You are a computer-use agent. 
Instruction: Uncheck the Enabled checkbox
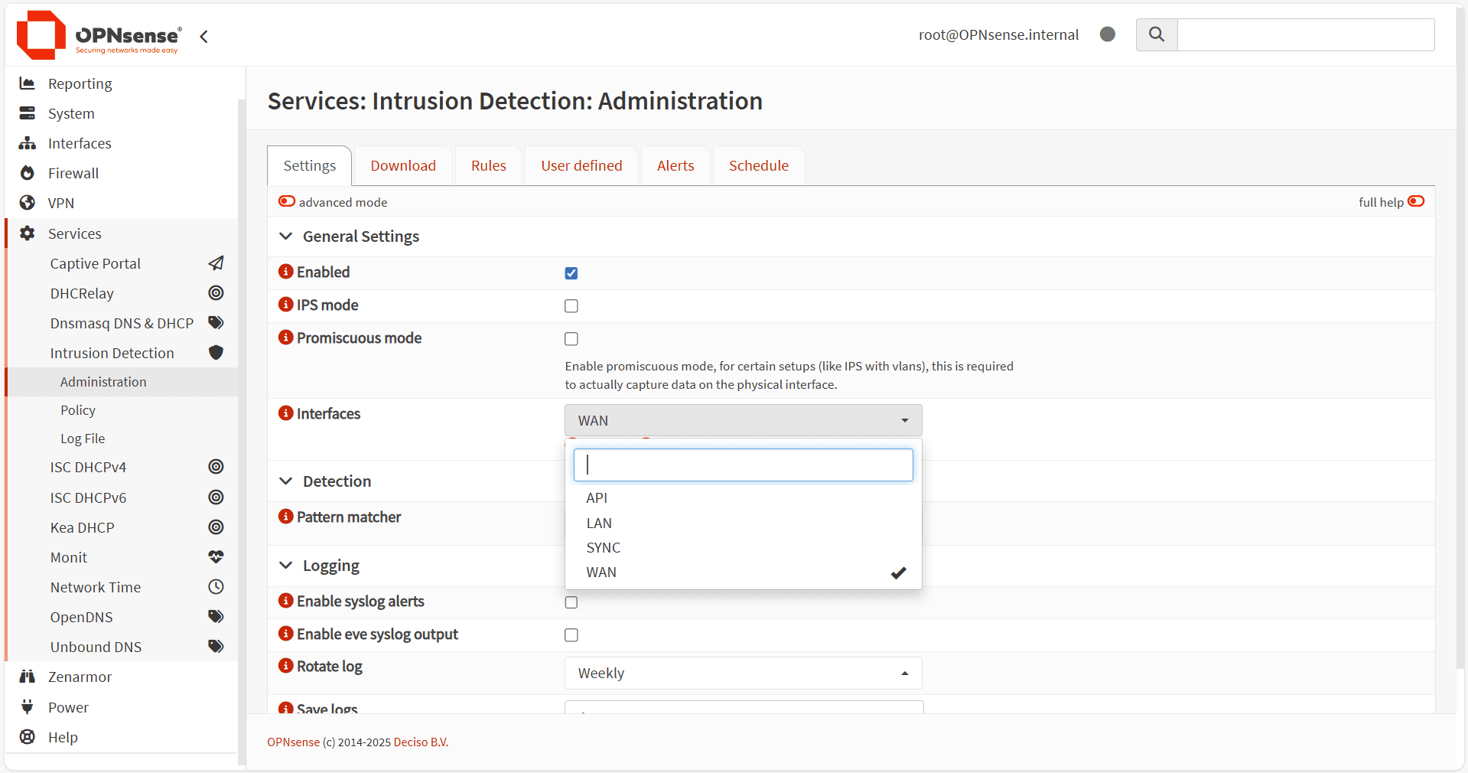pos(571,273)
